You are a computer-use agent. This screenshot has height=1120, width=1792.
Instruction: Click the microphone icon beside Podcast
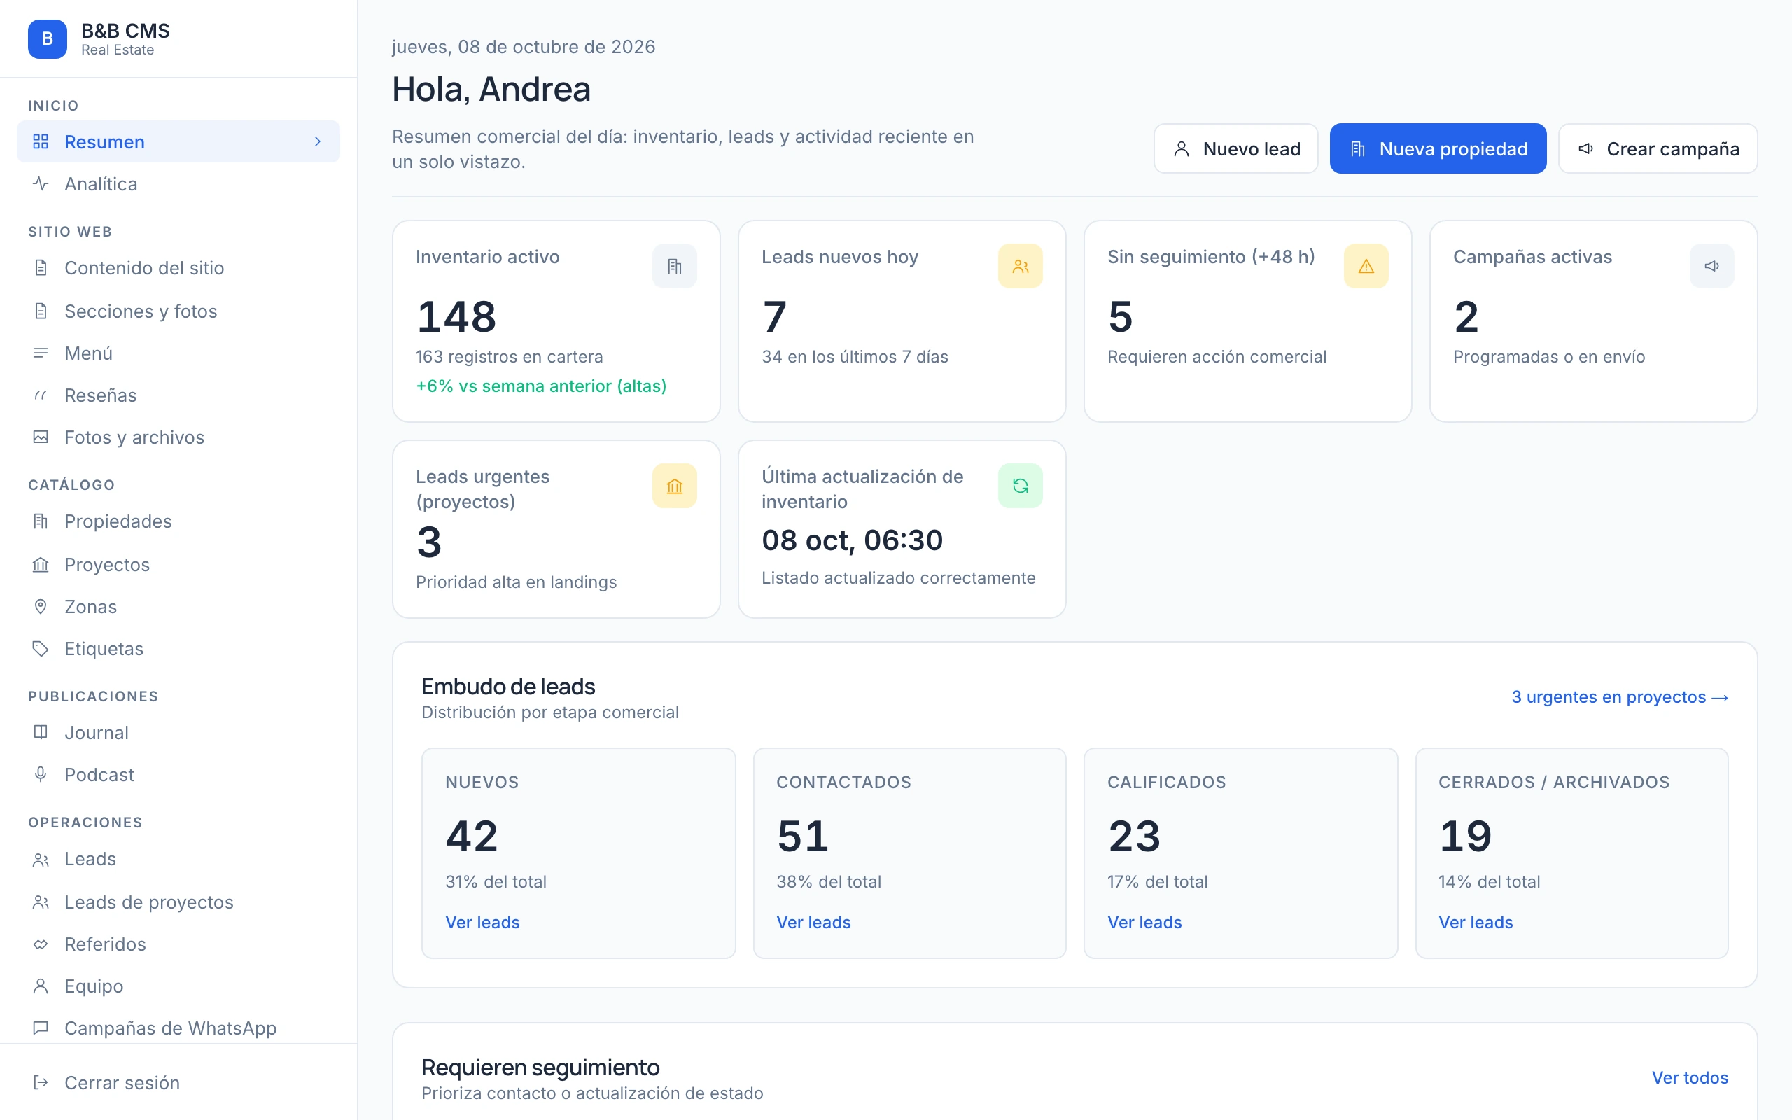pyautogui.click(x=41, y=775)
